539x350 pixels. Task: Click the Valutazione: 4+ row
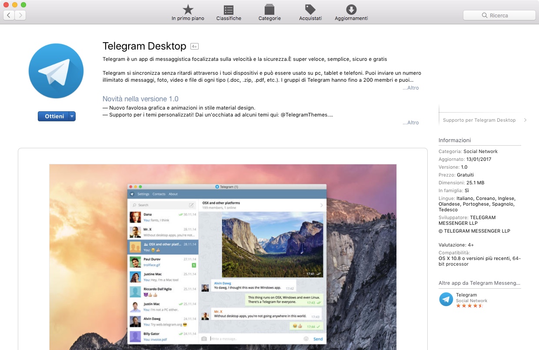click(456, 245)
